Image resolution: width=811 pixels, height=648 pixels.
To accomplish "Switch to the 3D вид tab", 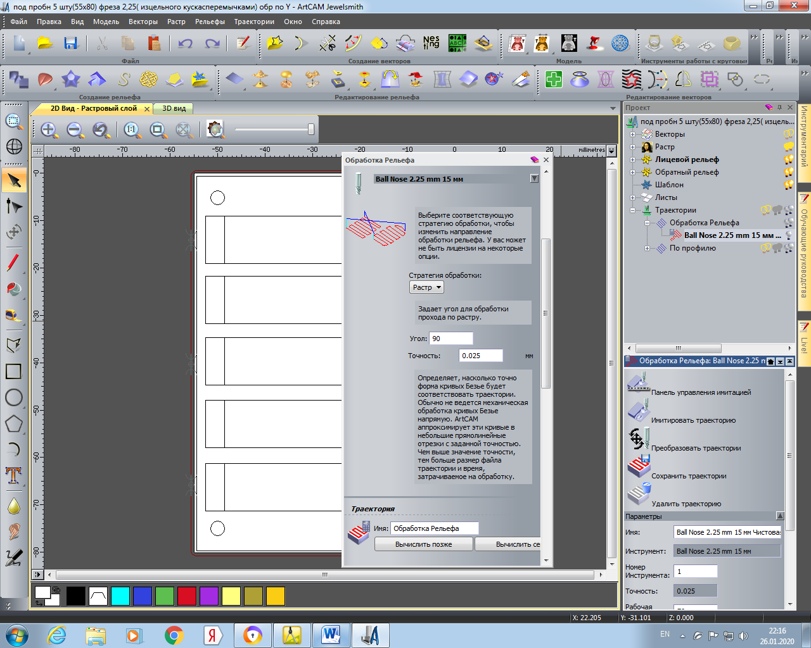I will click(x=174, y=108).
